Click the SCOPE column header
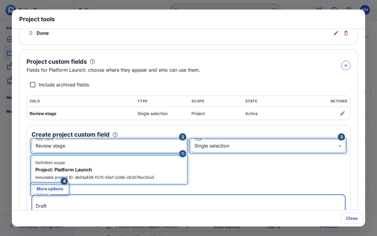 click(x=198, y=101)
